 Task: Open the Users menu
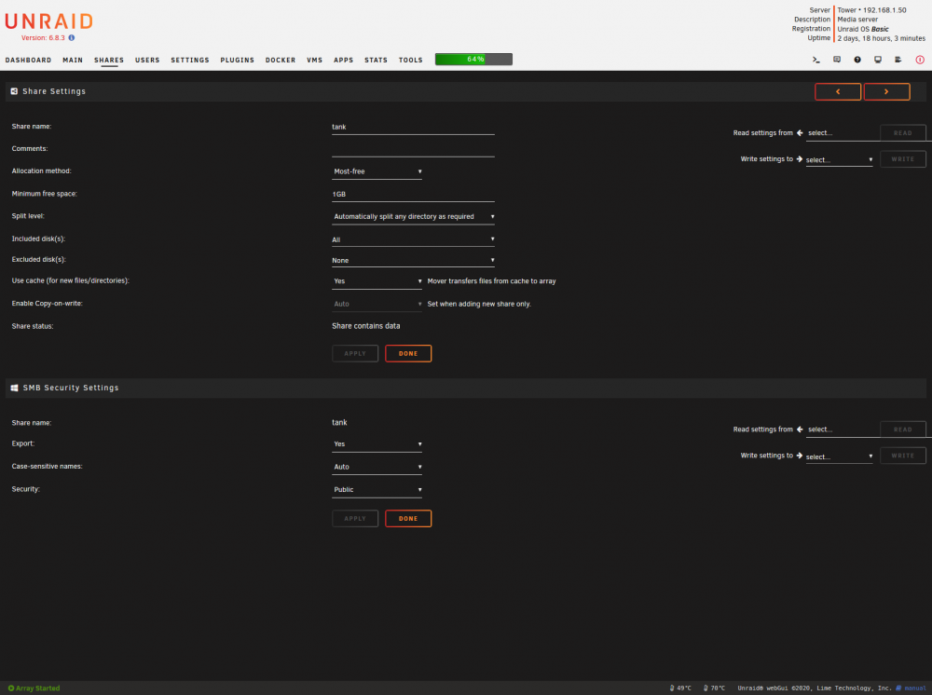(x=147, y=60)
